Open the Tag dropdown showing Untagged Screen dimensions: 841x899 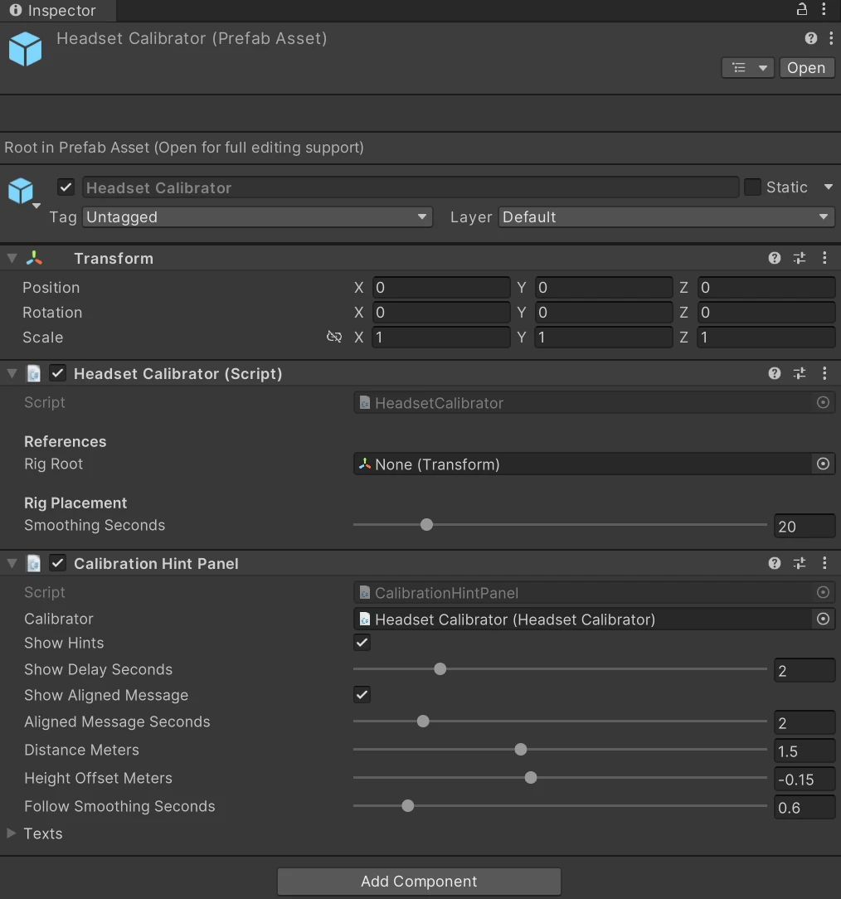(x=257, y=216)
